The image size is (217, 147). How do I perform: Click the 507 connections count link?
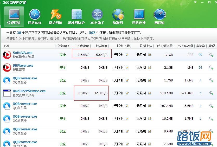tap(92, 33)
